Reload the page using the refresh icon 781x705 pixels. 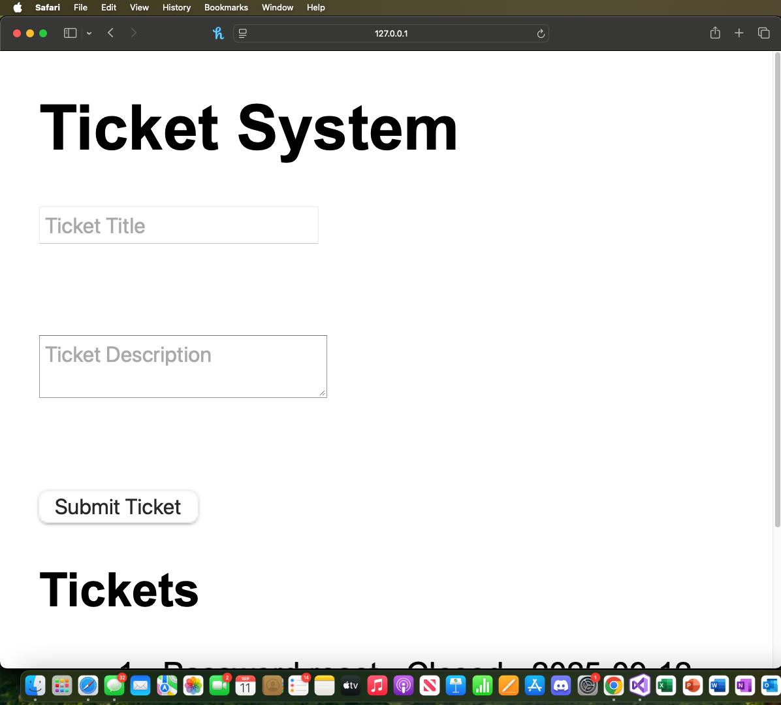(x=541, y=33)
